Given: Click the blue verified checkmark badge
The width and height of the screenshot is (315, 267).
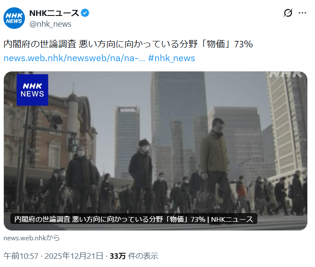Looking at the screenshot, I should pos(85,13).
